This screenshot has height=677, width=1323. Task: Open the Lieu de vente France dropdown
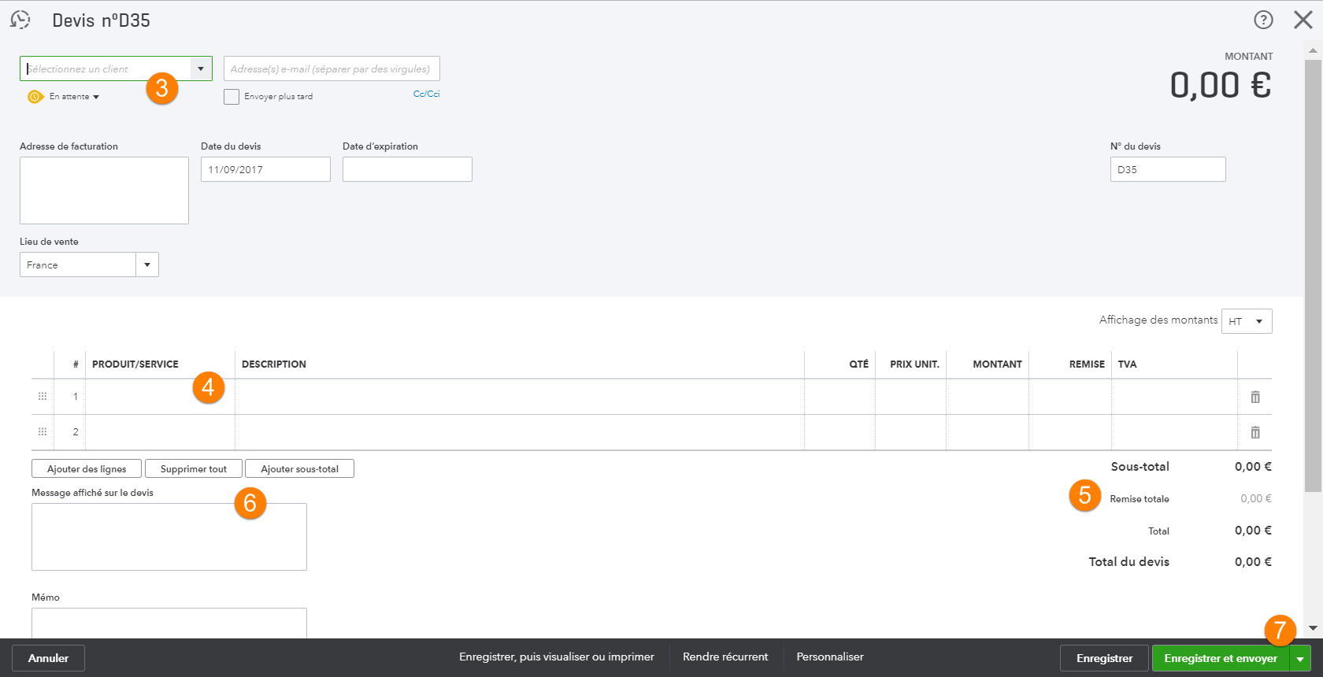pyautogui.click(x=147, y=265)
